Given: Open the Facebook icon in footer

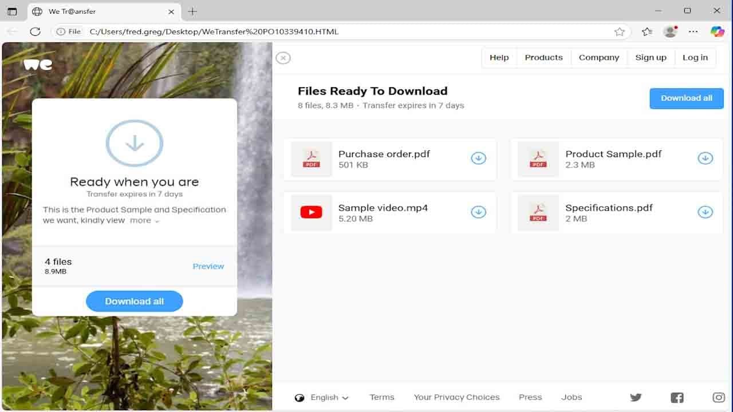Looking at the screenshot, I should click(x=677, y=397).
